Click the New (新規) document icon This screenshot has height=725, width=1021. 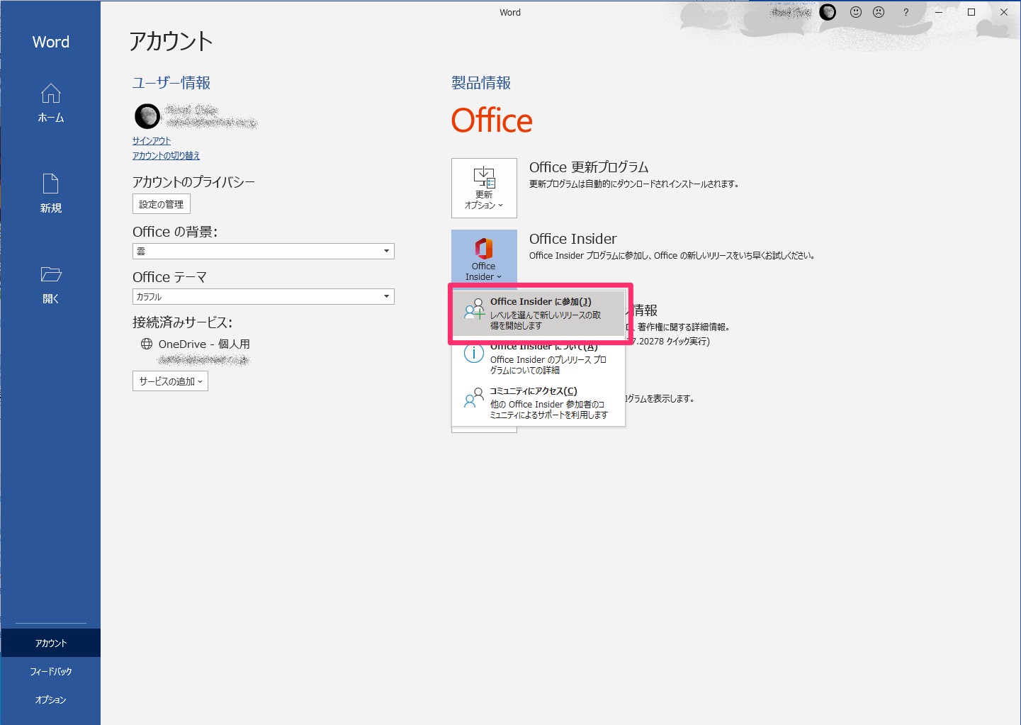click(50, 184)
